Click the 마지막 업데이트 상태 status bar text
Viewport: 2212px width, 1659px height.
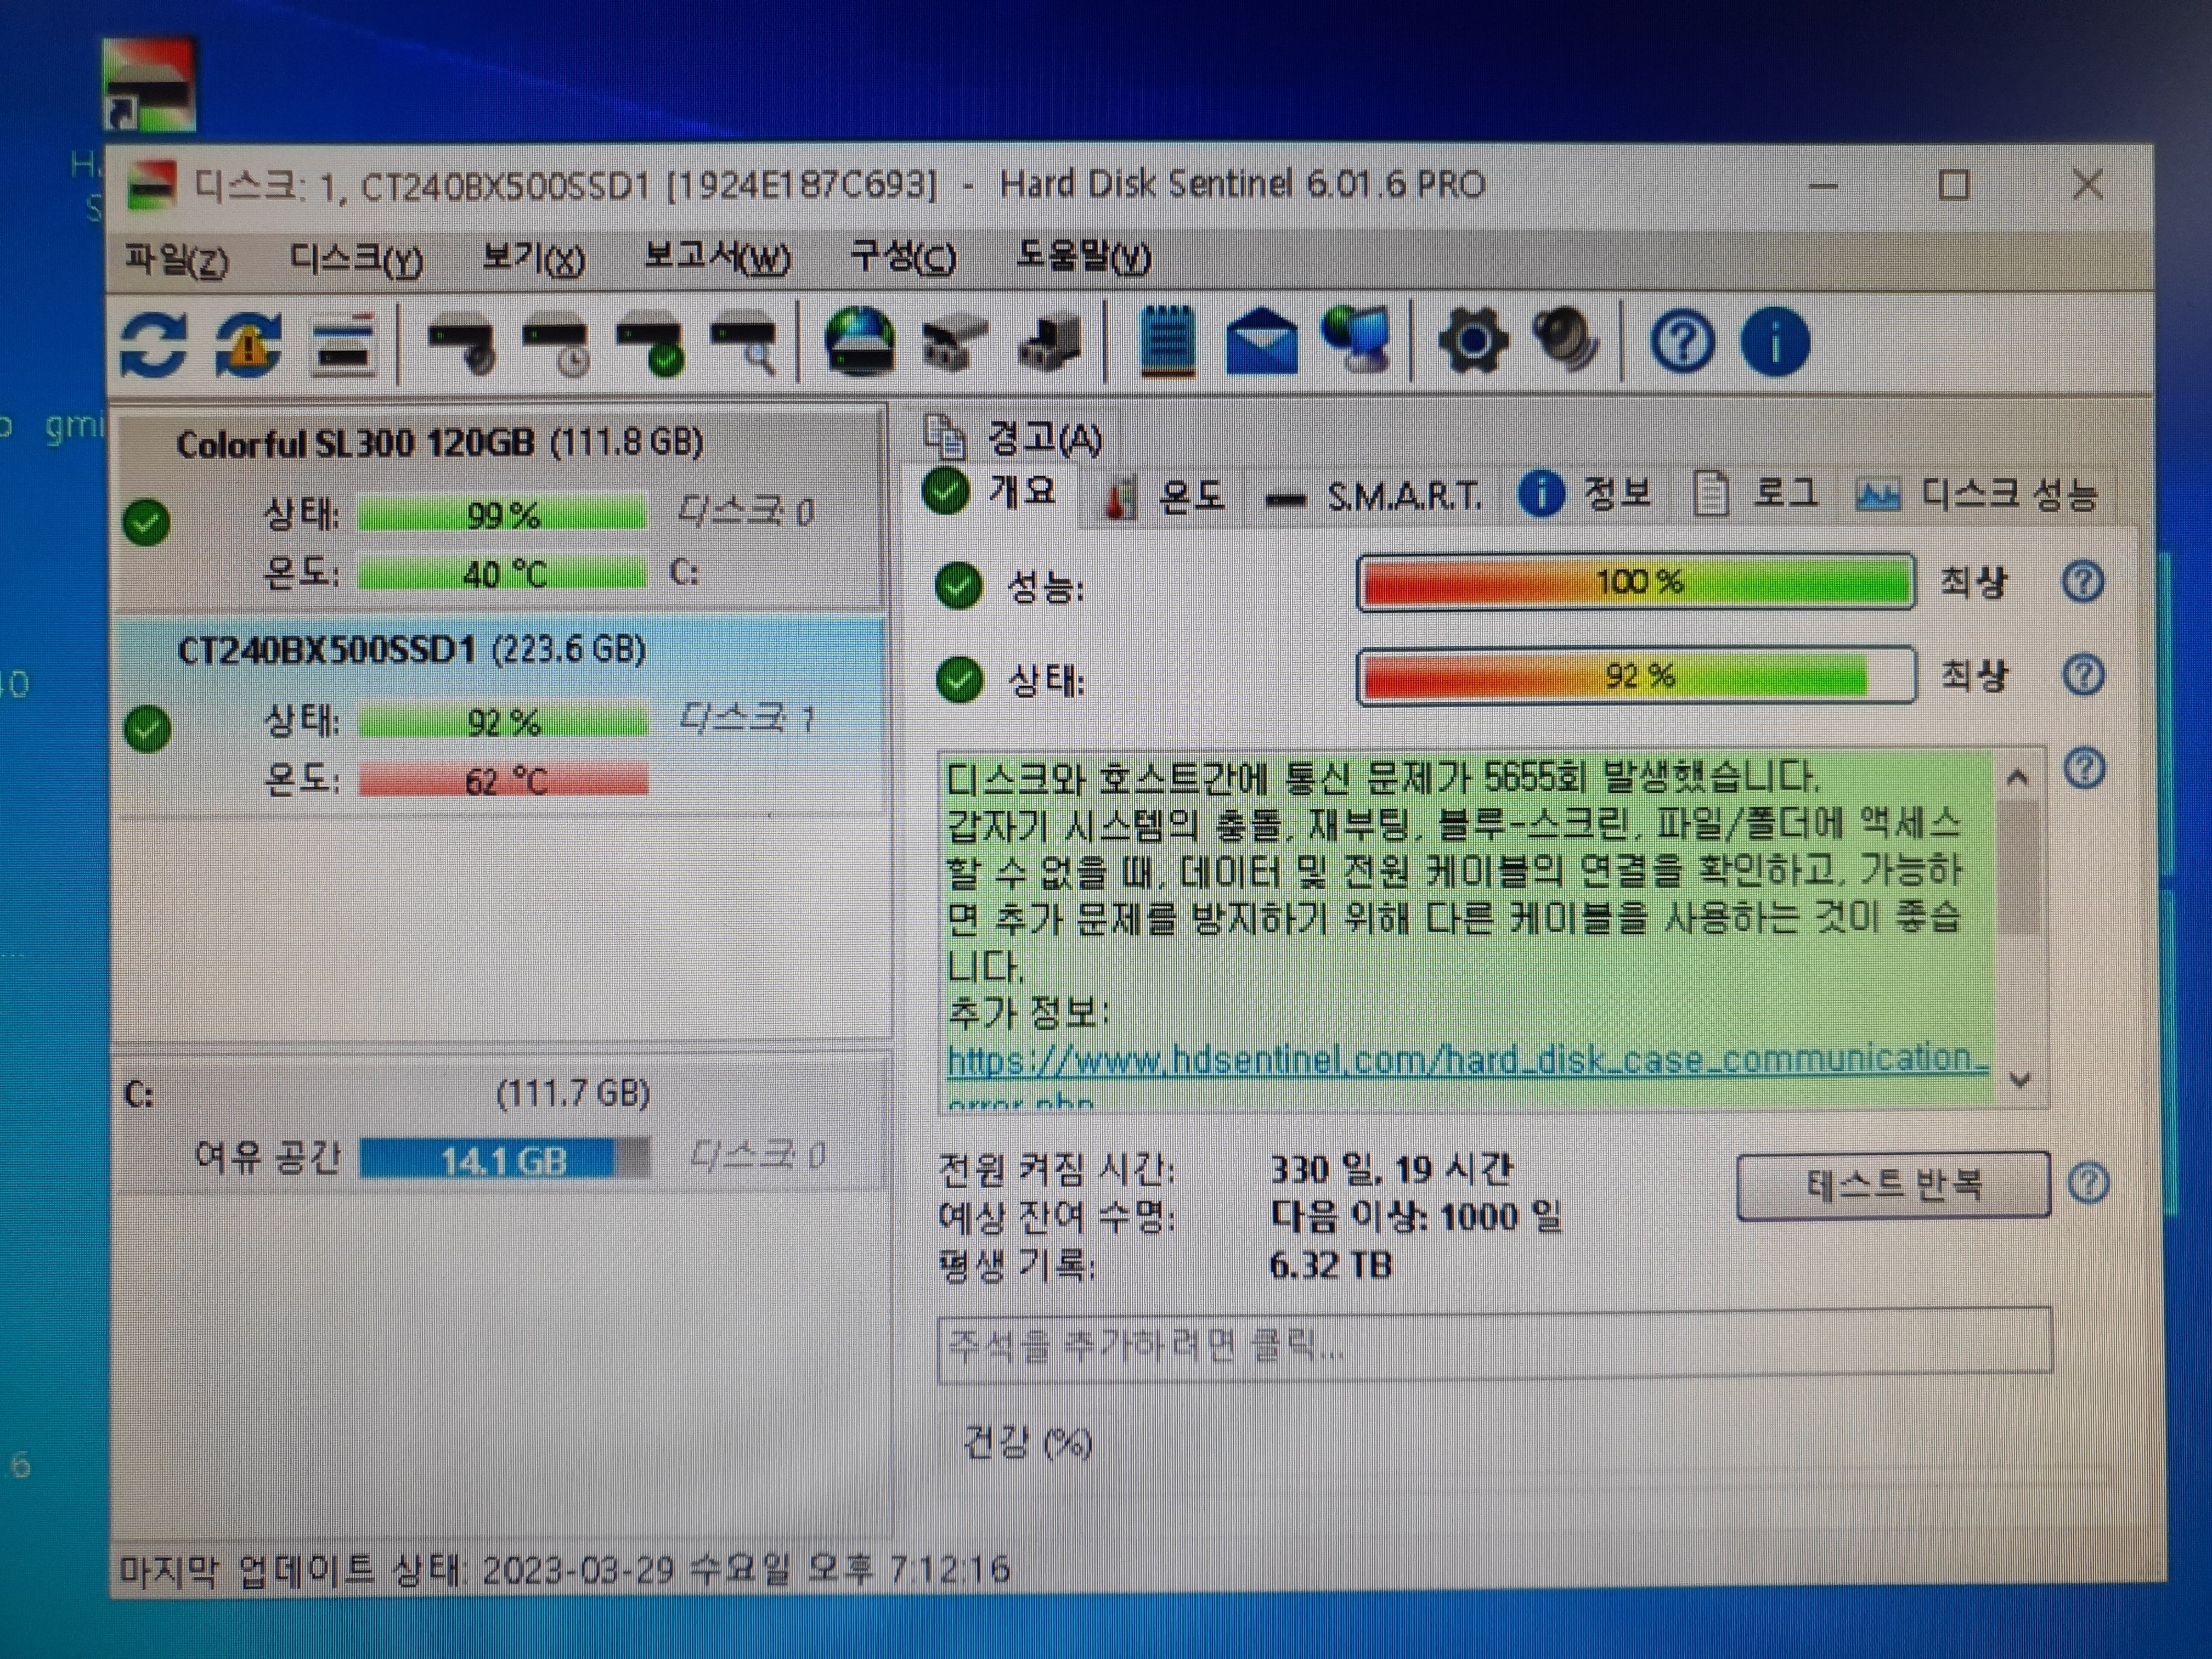564,1570
